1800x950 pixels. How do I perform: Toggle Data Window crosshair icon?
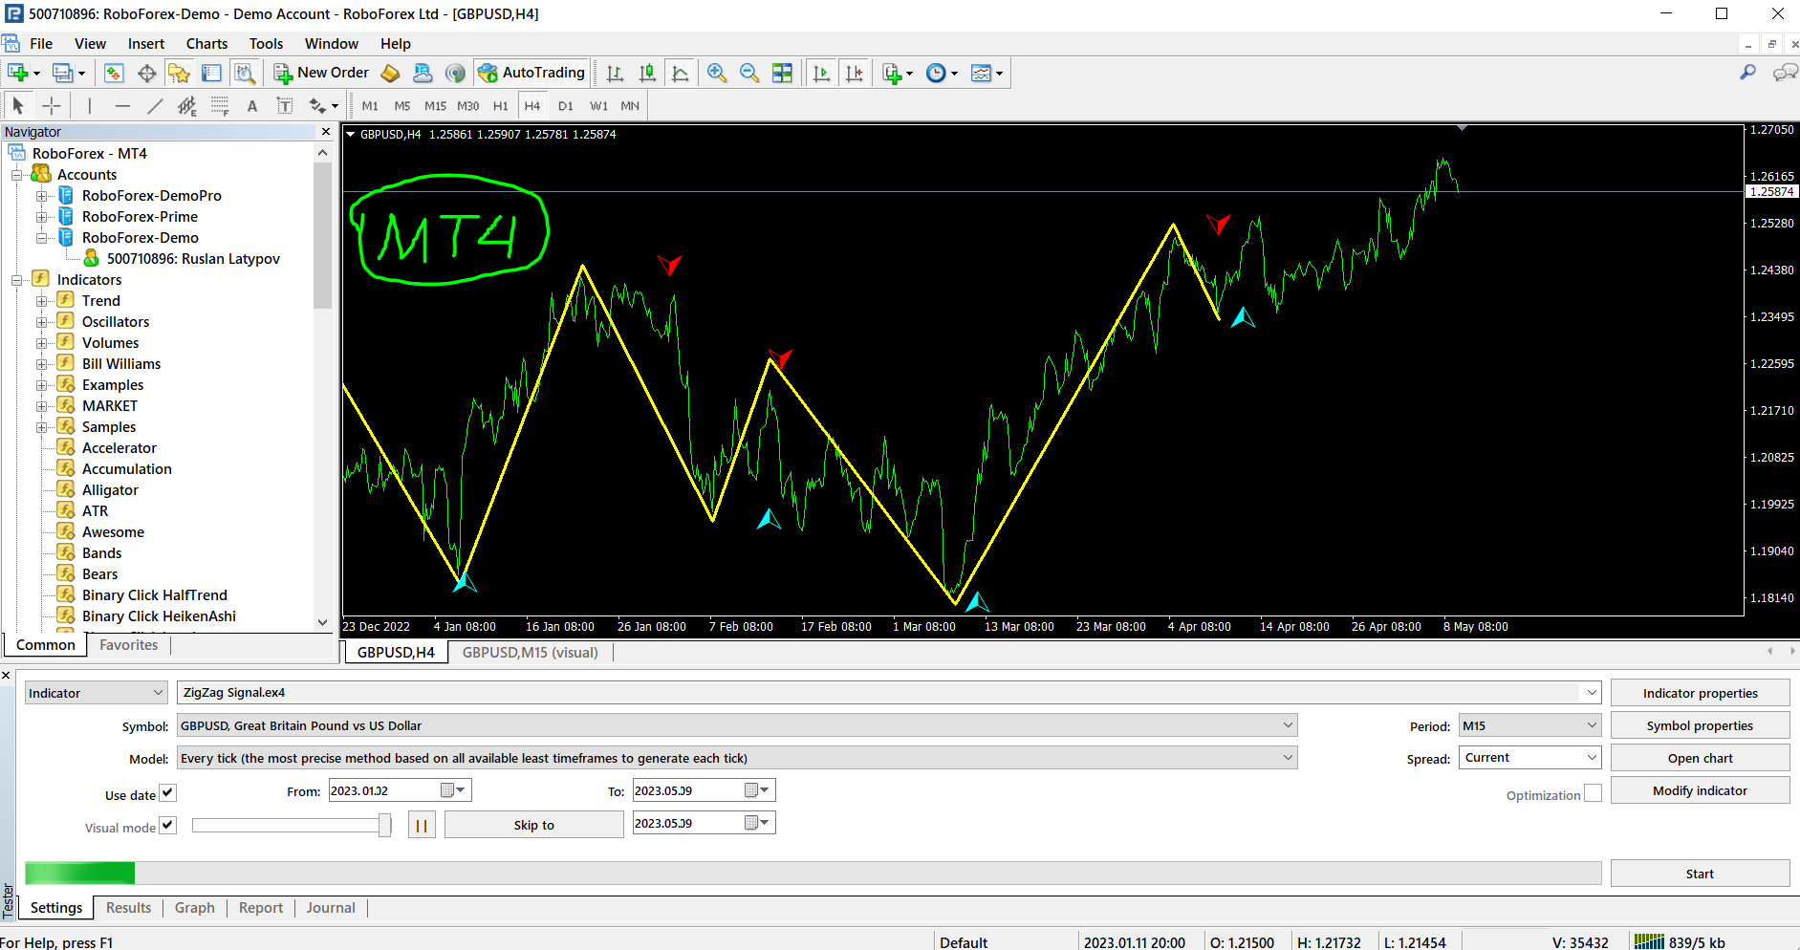click(x=147, y=73)
